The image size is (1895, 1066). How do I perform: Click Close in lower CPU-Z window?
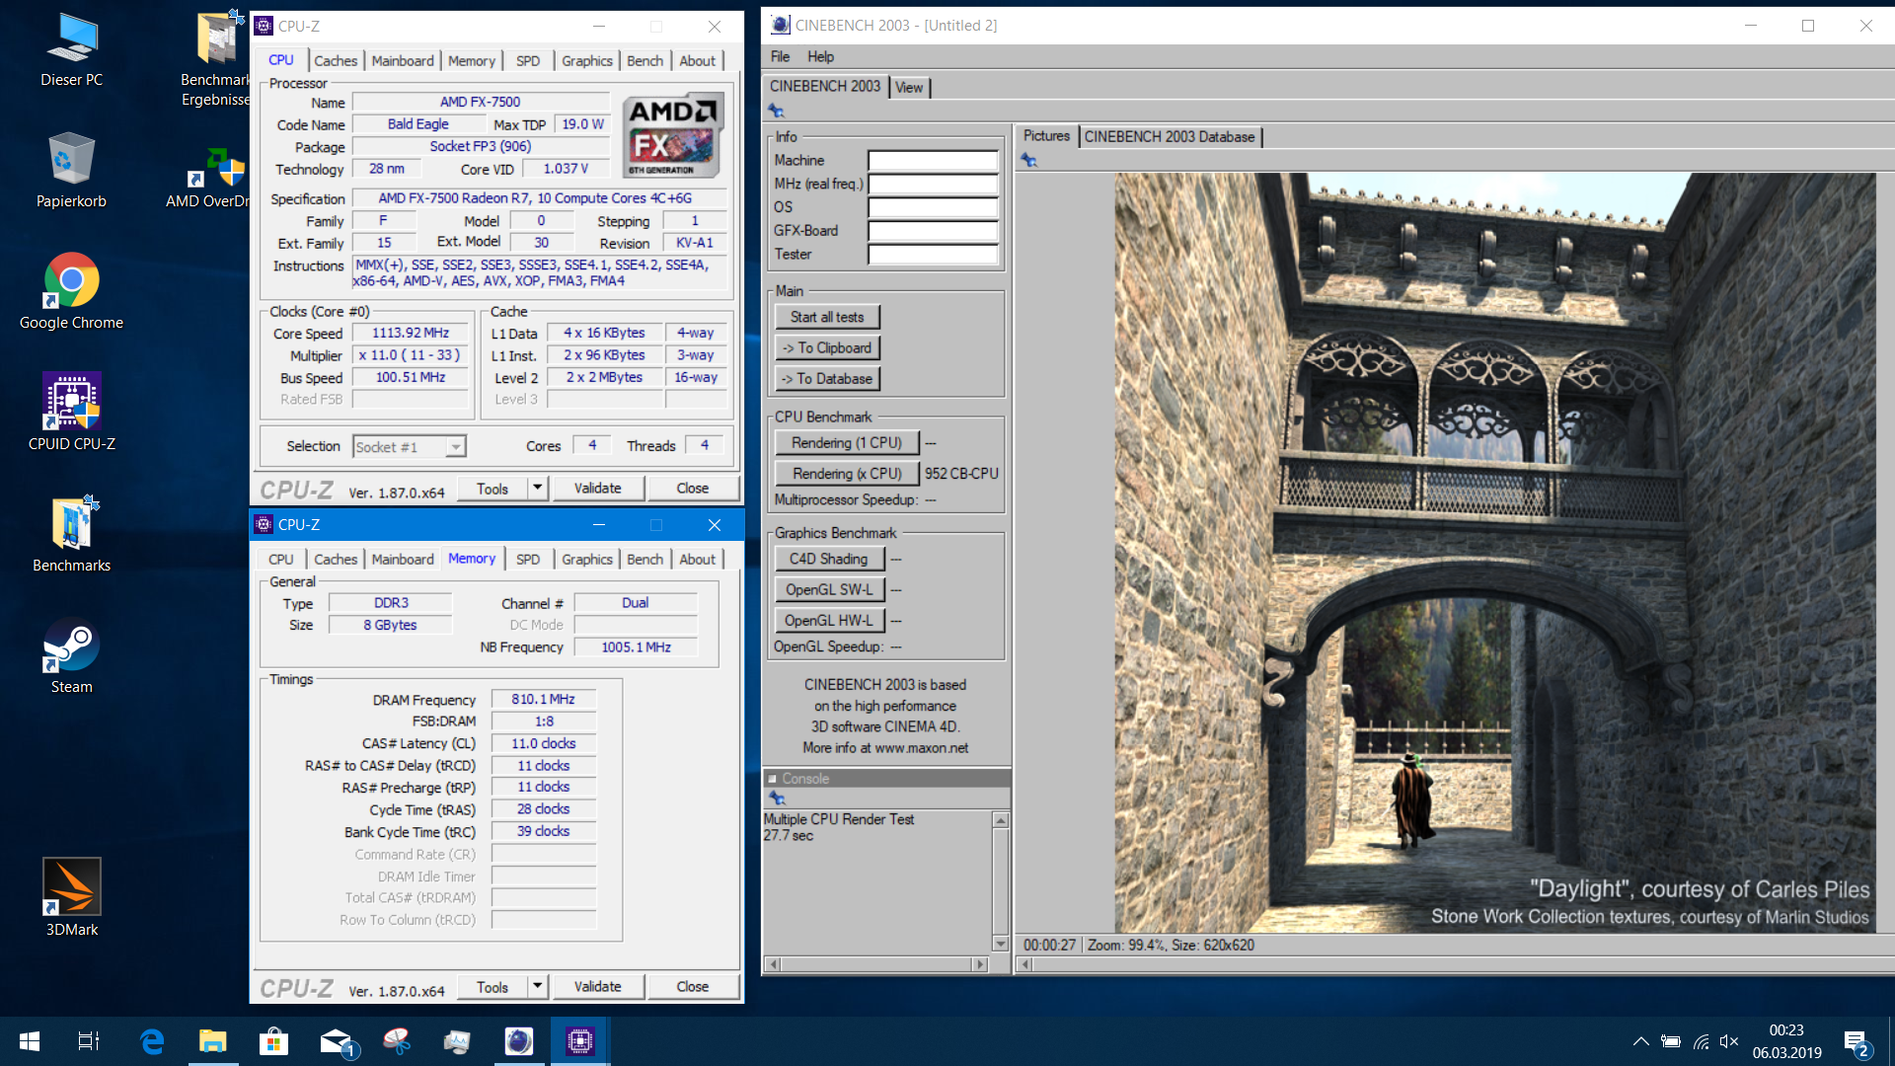693,986
